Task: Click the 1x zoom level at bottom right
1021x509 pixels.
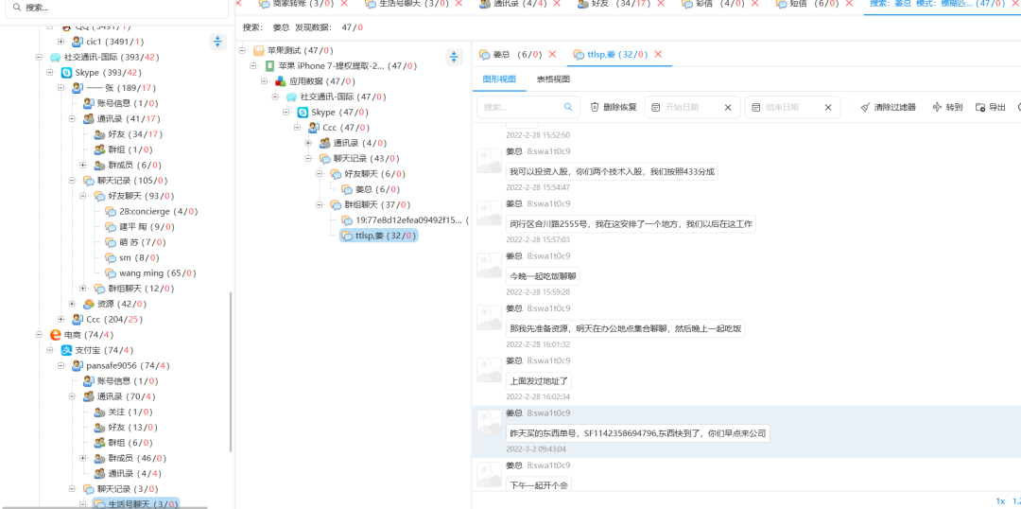Action: coord(1000,500)
